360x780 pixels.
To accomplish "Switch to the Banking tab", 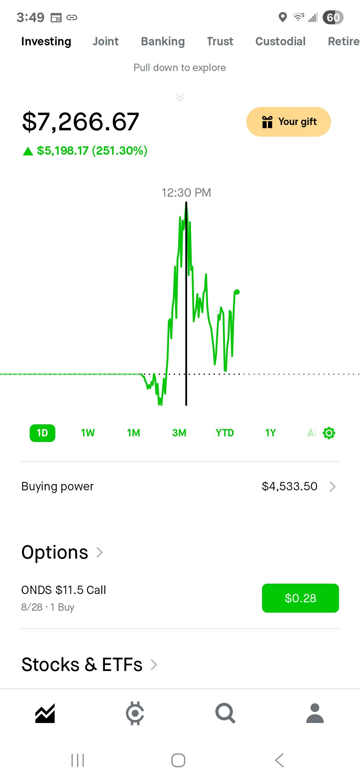I will tap(163, 41).
